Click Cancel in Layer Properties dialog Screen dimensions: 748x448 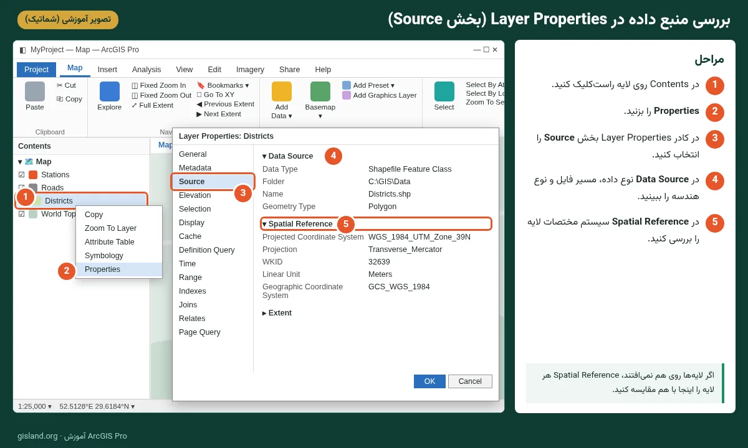(x=470, y=381)
